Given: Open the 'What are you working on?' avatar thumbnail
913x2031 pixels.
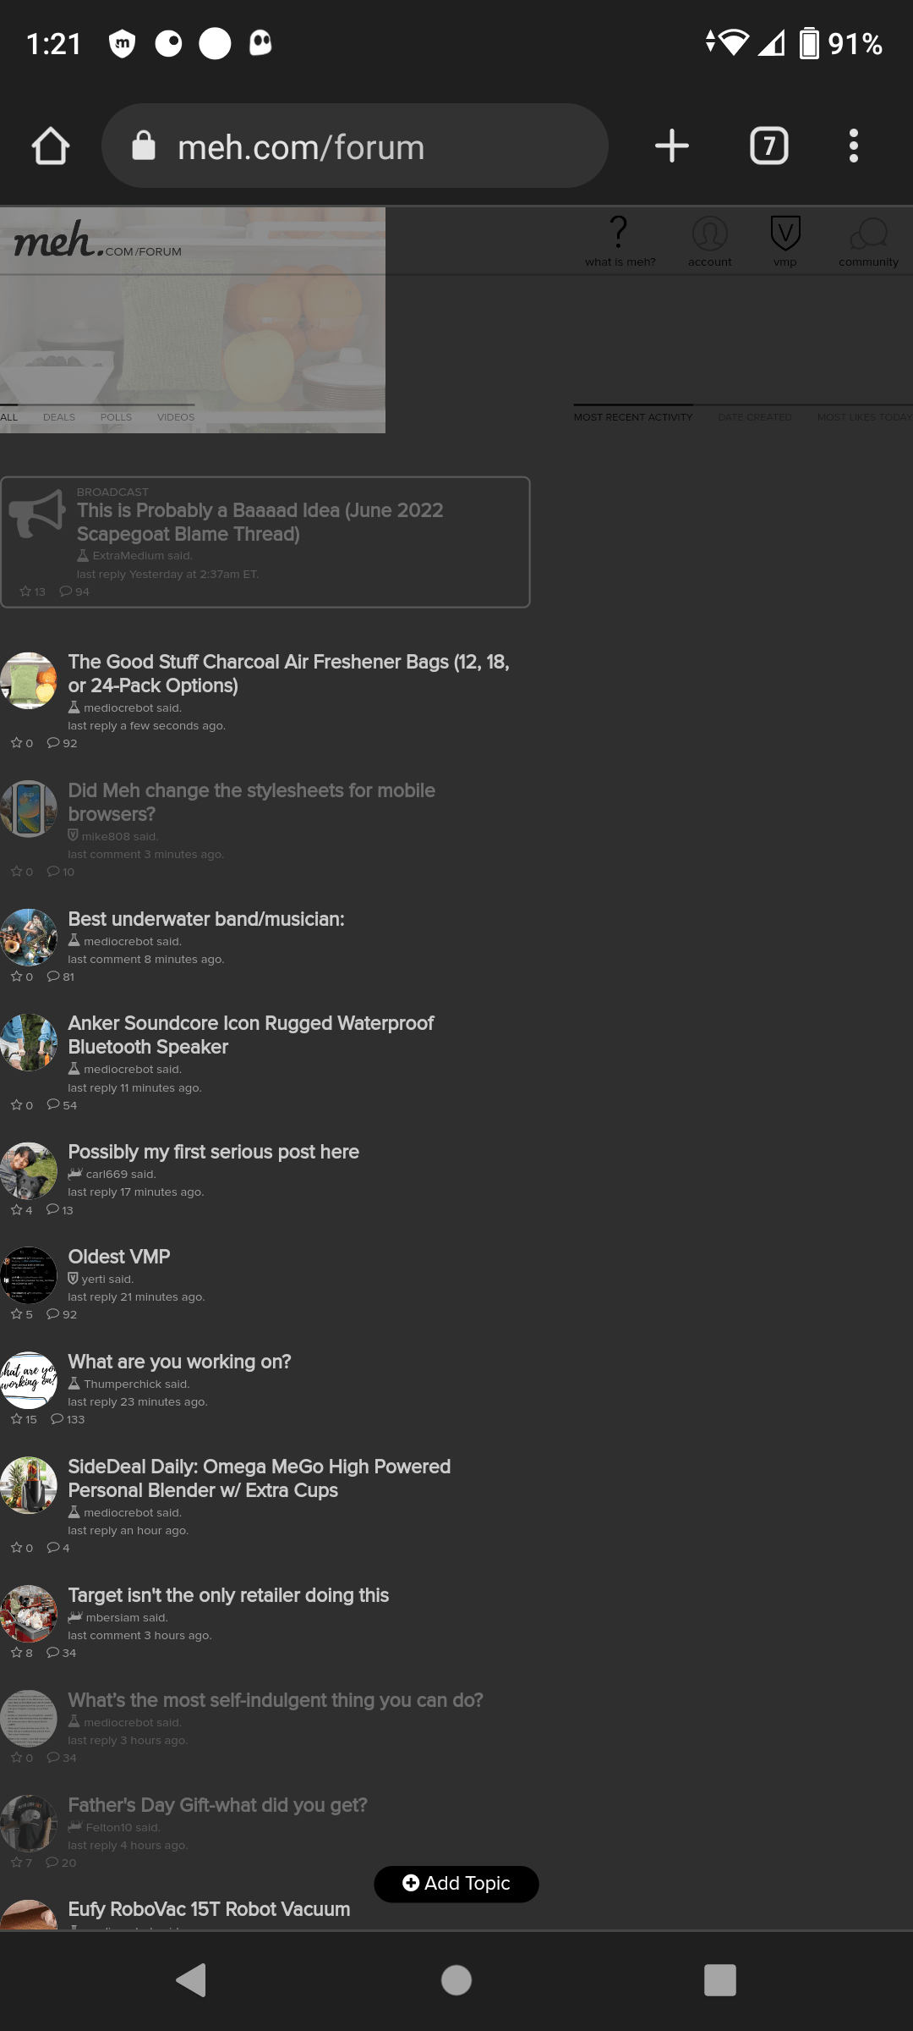Looking at the screenshot, I should (29, 1379).
